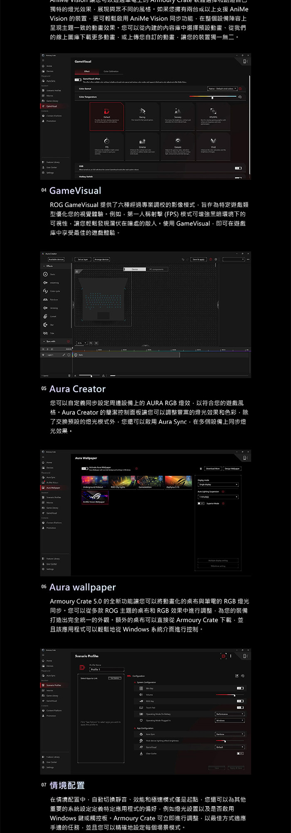Select the Eyecare mode tile
This screenshot has width=291, height=833.
click(x=178, y=146)
